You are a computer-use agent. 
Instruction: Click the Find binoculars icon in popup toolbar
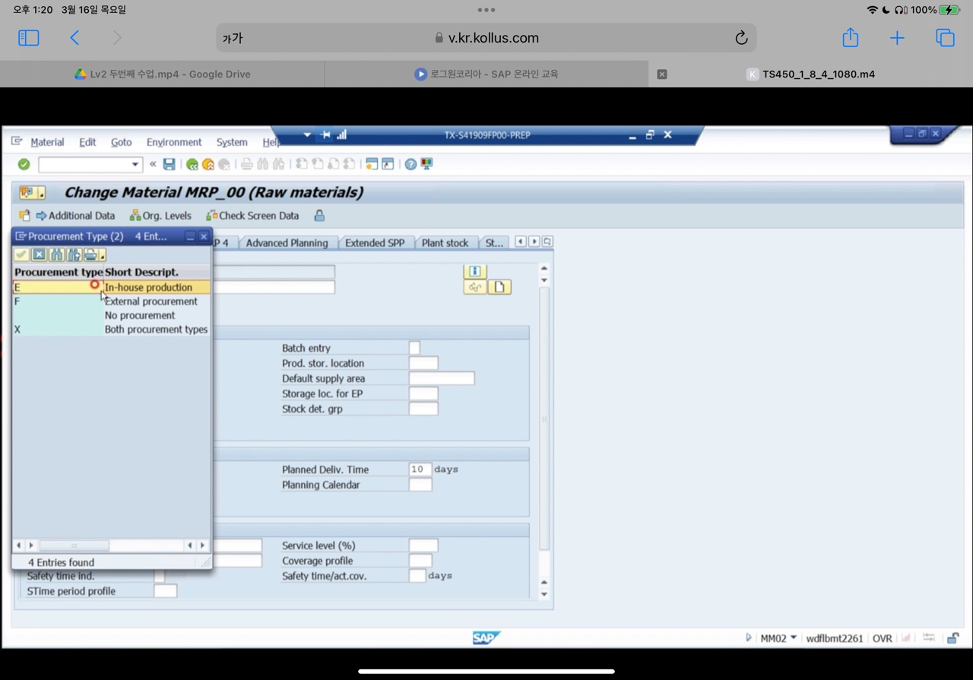point(56,255)
